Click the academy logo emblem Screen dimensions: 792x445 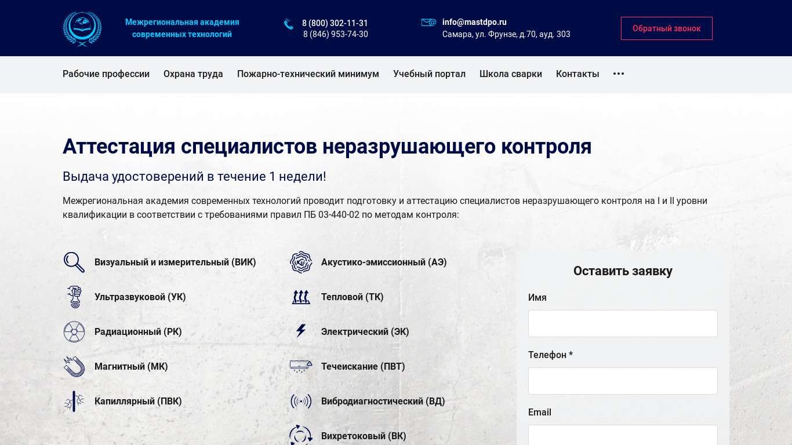pyautogui.click(x=82, y=28)
